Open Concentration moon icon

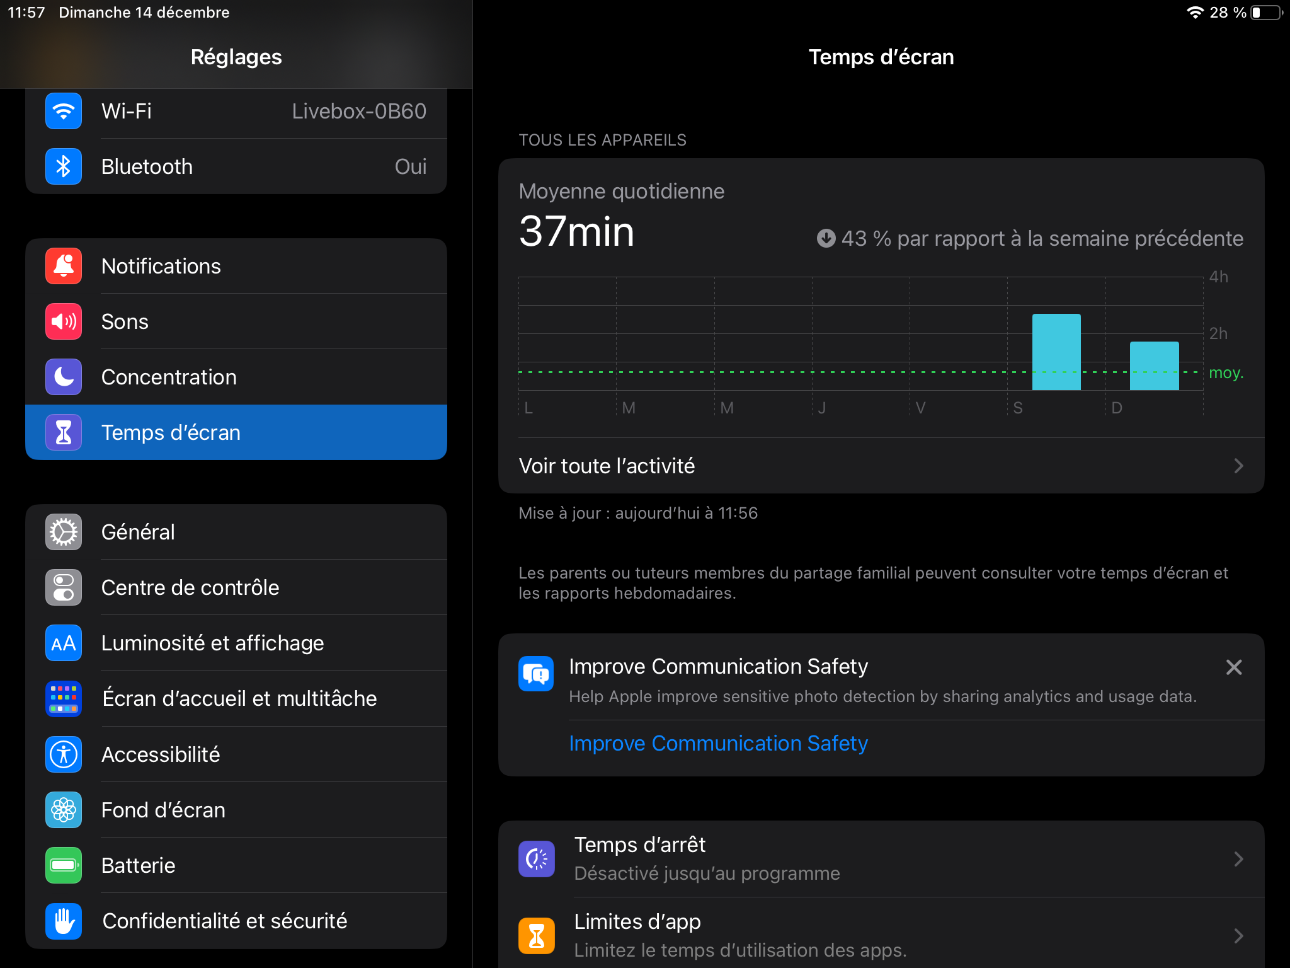point(64,377)
